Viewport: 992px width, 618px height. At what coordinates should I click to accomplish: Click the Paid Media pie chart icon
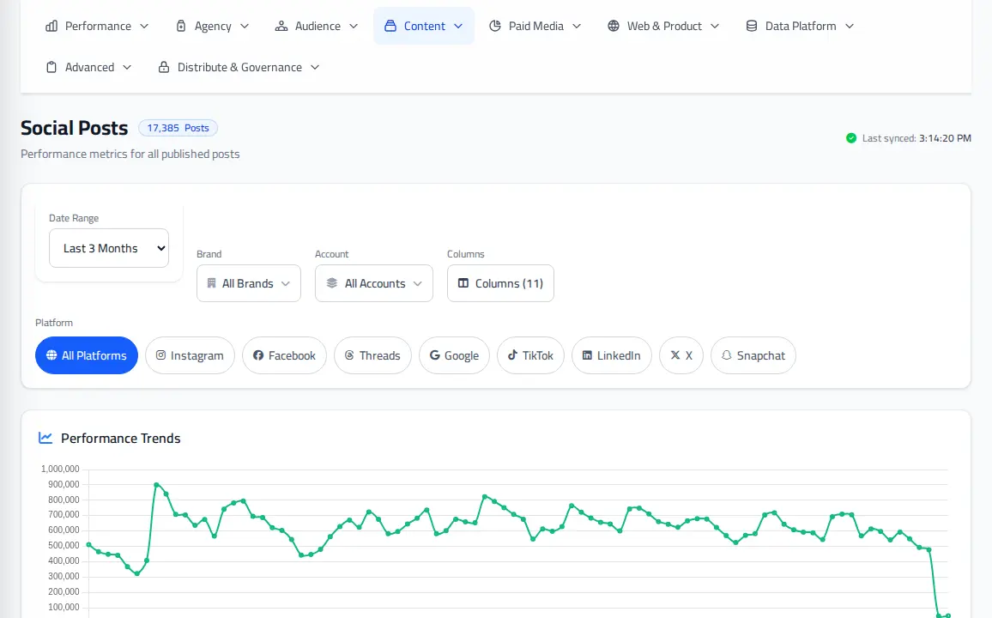(x=495, y=26)
